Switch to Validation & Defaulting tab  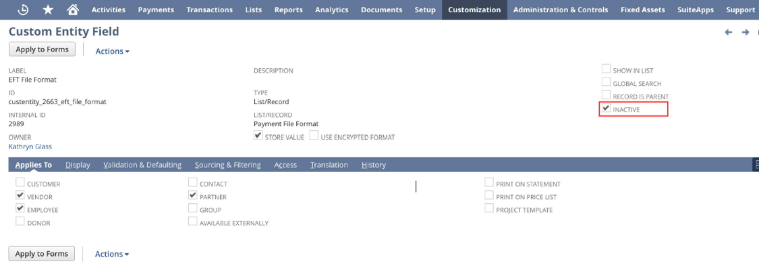(142, 165)
